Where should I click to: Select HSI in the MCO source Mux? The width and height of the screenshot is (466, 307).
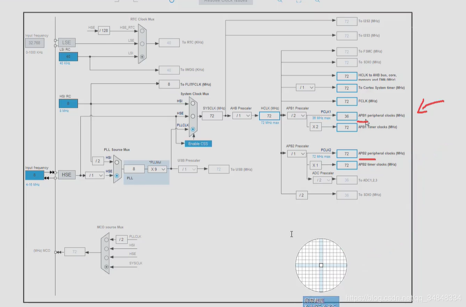(x=106, y=249)
